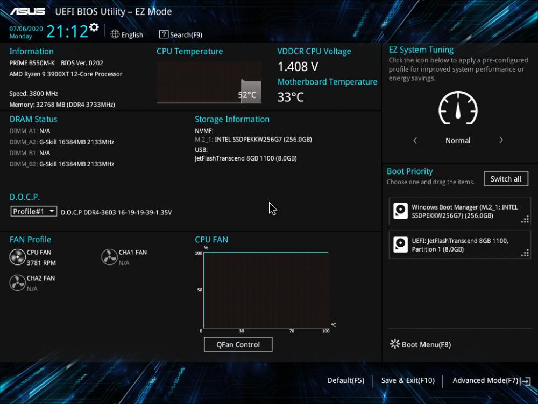Click AMD Ryzen 9 3900XT processor text
The height and width of the screenshot is (404, 538).
coord(66,74)
